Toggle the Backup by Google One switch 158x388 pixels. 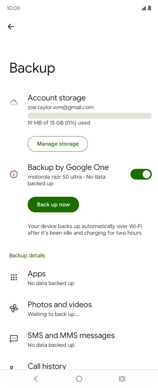point(141,174)
